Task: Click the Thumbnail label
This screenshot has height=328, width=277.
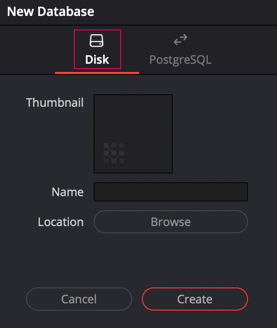Action: pyautogui.click(x=55, y=102)
